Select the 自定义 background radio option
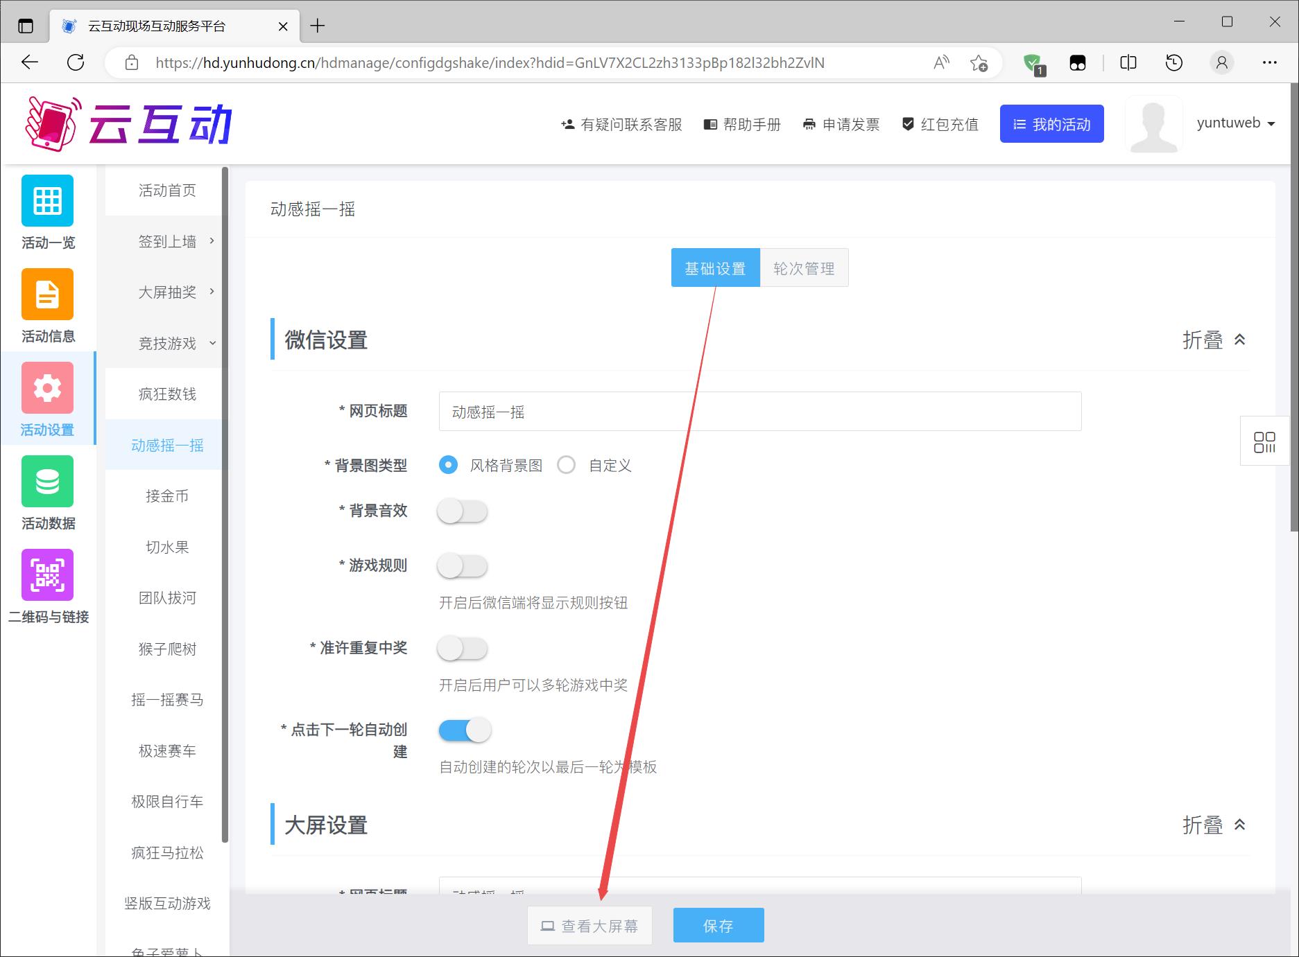This screenshot has width=1299, height=957. coord(567,465)
